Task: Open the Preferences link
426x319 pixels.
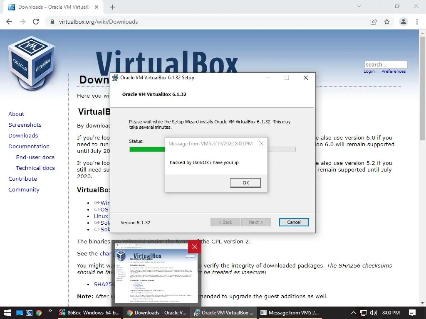Action: click(394, 71)
